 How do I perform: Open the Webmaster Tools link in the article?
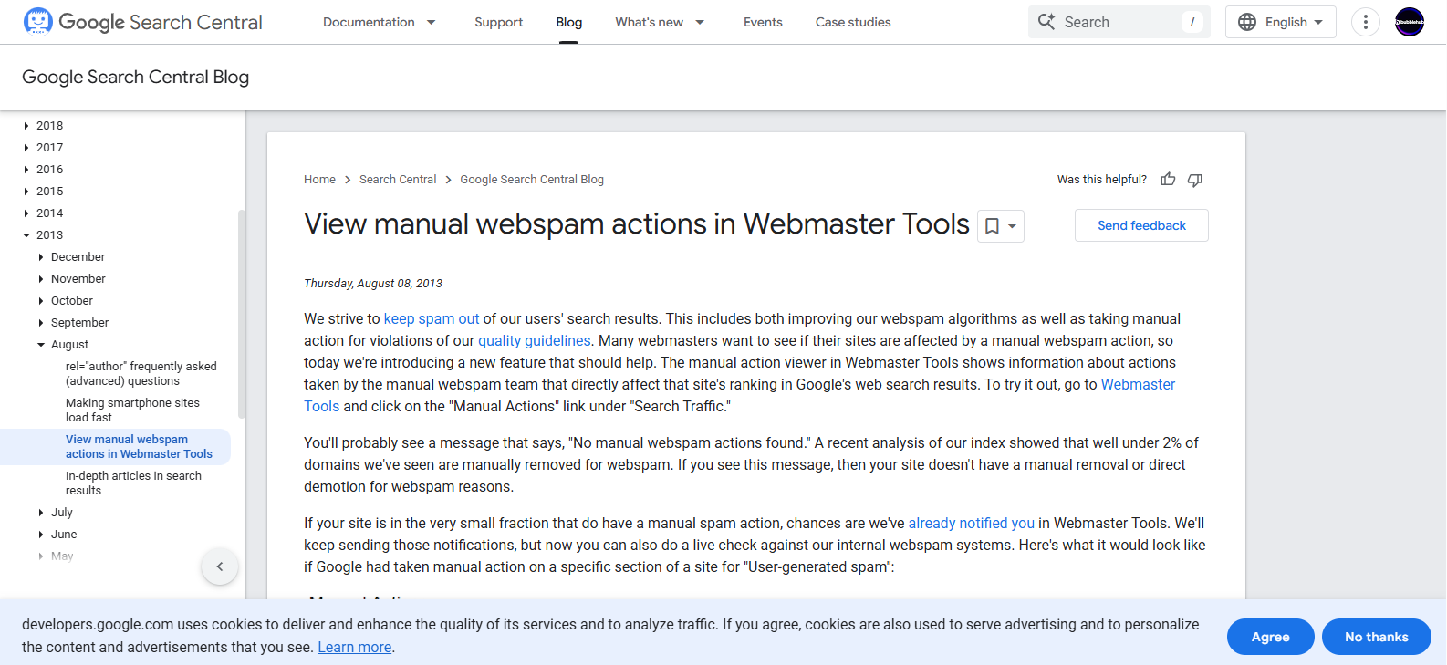(x=1138, y=384)
